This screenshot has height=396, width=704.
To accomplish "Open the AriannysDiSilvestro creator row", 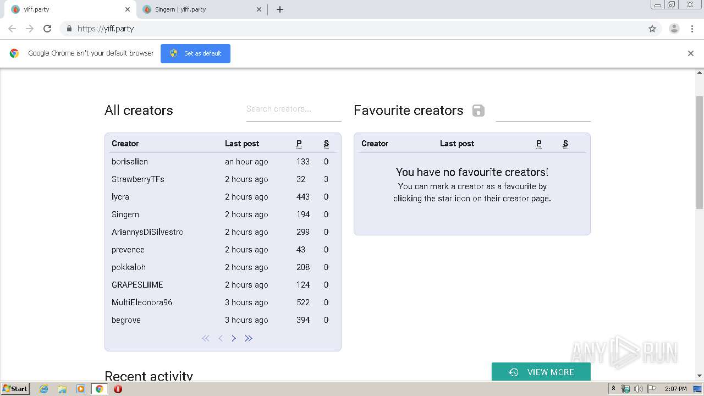I will point(223,232).
